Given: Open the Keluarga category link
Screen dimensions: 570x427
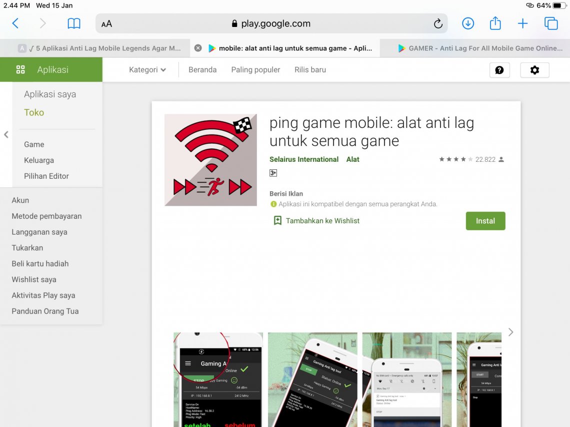Looking at the screenshot, I should pos(39,160).
